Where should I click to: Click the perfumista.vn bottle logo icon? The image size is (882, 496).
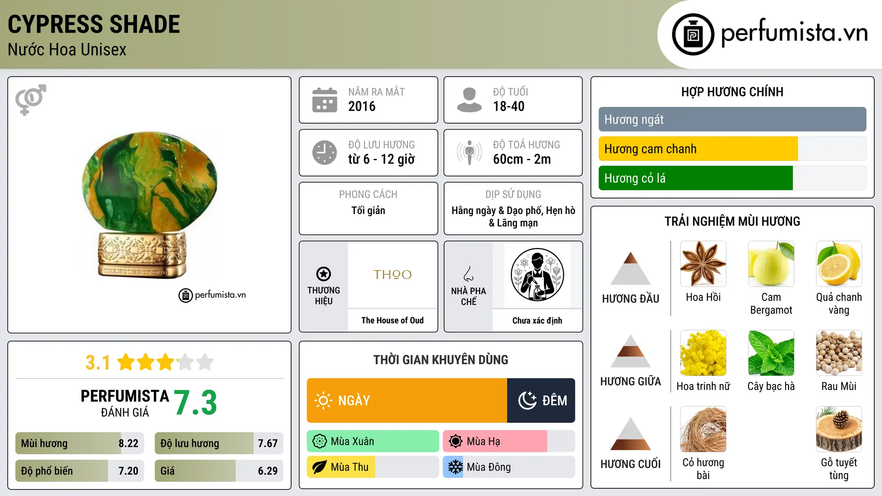click(x=693, y=34)
